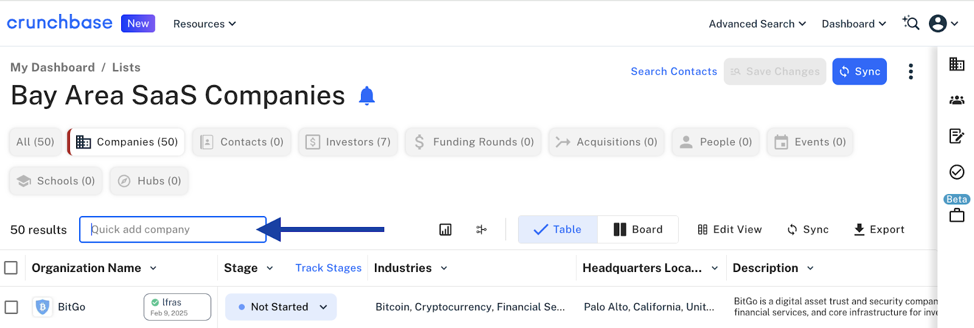
Task: Switch to Board view
Action: [x=638, y=229]
